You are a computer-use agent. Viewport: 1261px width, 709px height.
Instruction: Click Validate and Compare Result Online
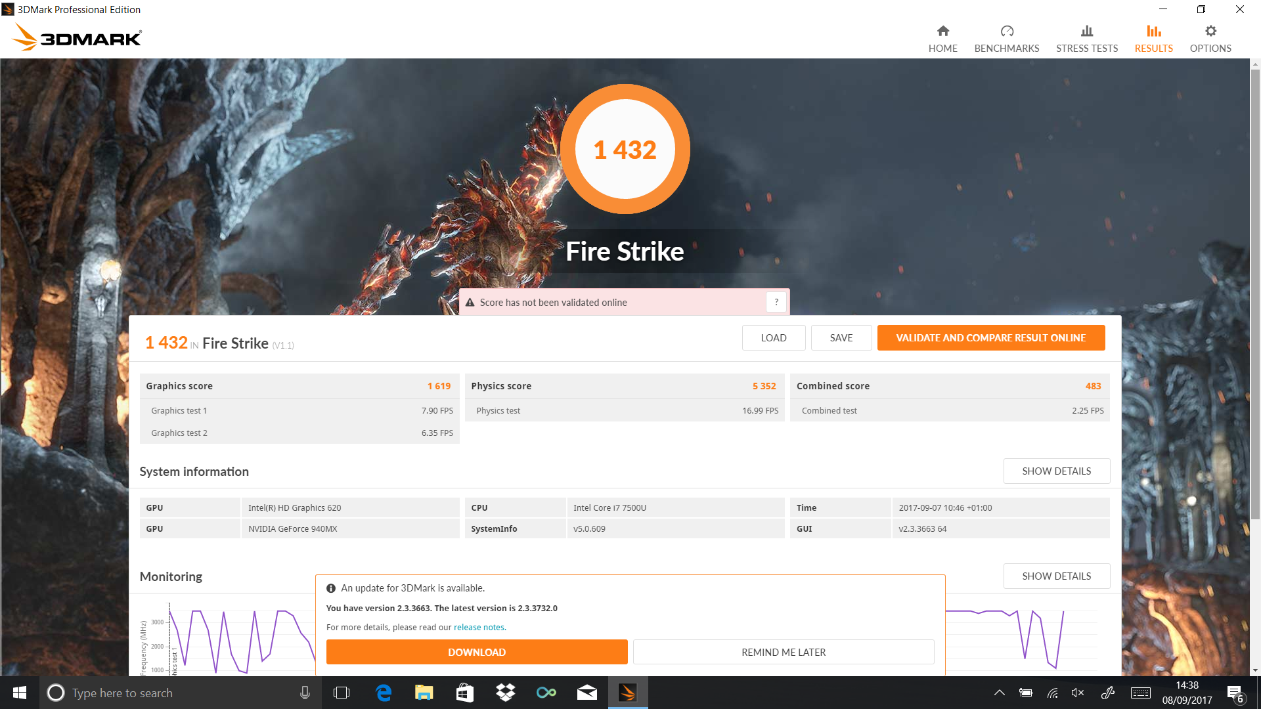990,338
